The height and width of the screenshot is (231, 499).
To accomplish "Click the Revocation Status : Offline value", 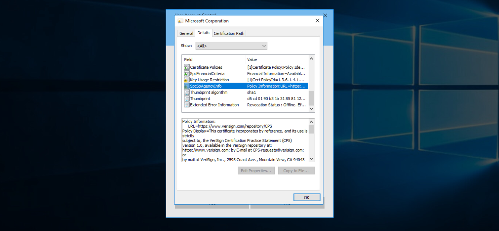I will 276,105.
